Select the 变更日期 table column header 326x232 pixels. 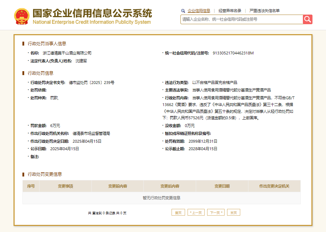tap(222, 186)
